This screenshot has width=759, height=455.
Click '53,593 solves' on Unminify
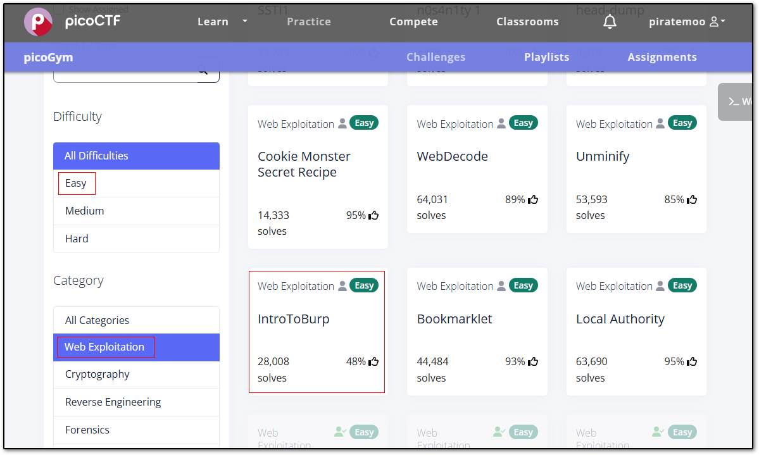point(591,207)
